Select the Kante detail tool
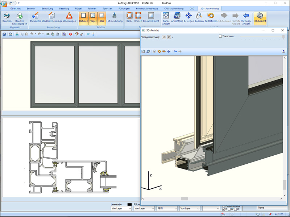 [x=129, y=17]
